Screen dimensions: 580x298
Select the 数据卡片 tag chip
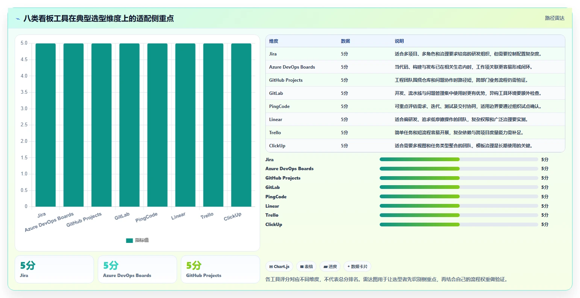click(x=357, y=267)
